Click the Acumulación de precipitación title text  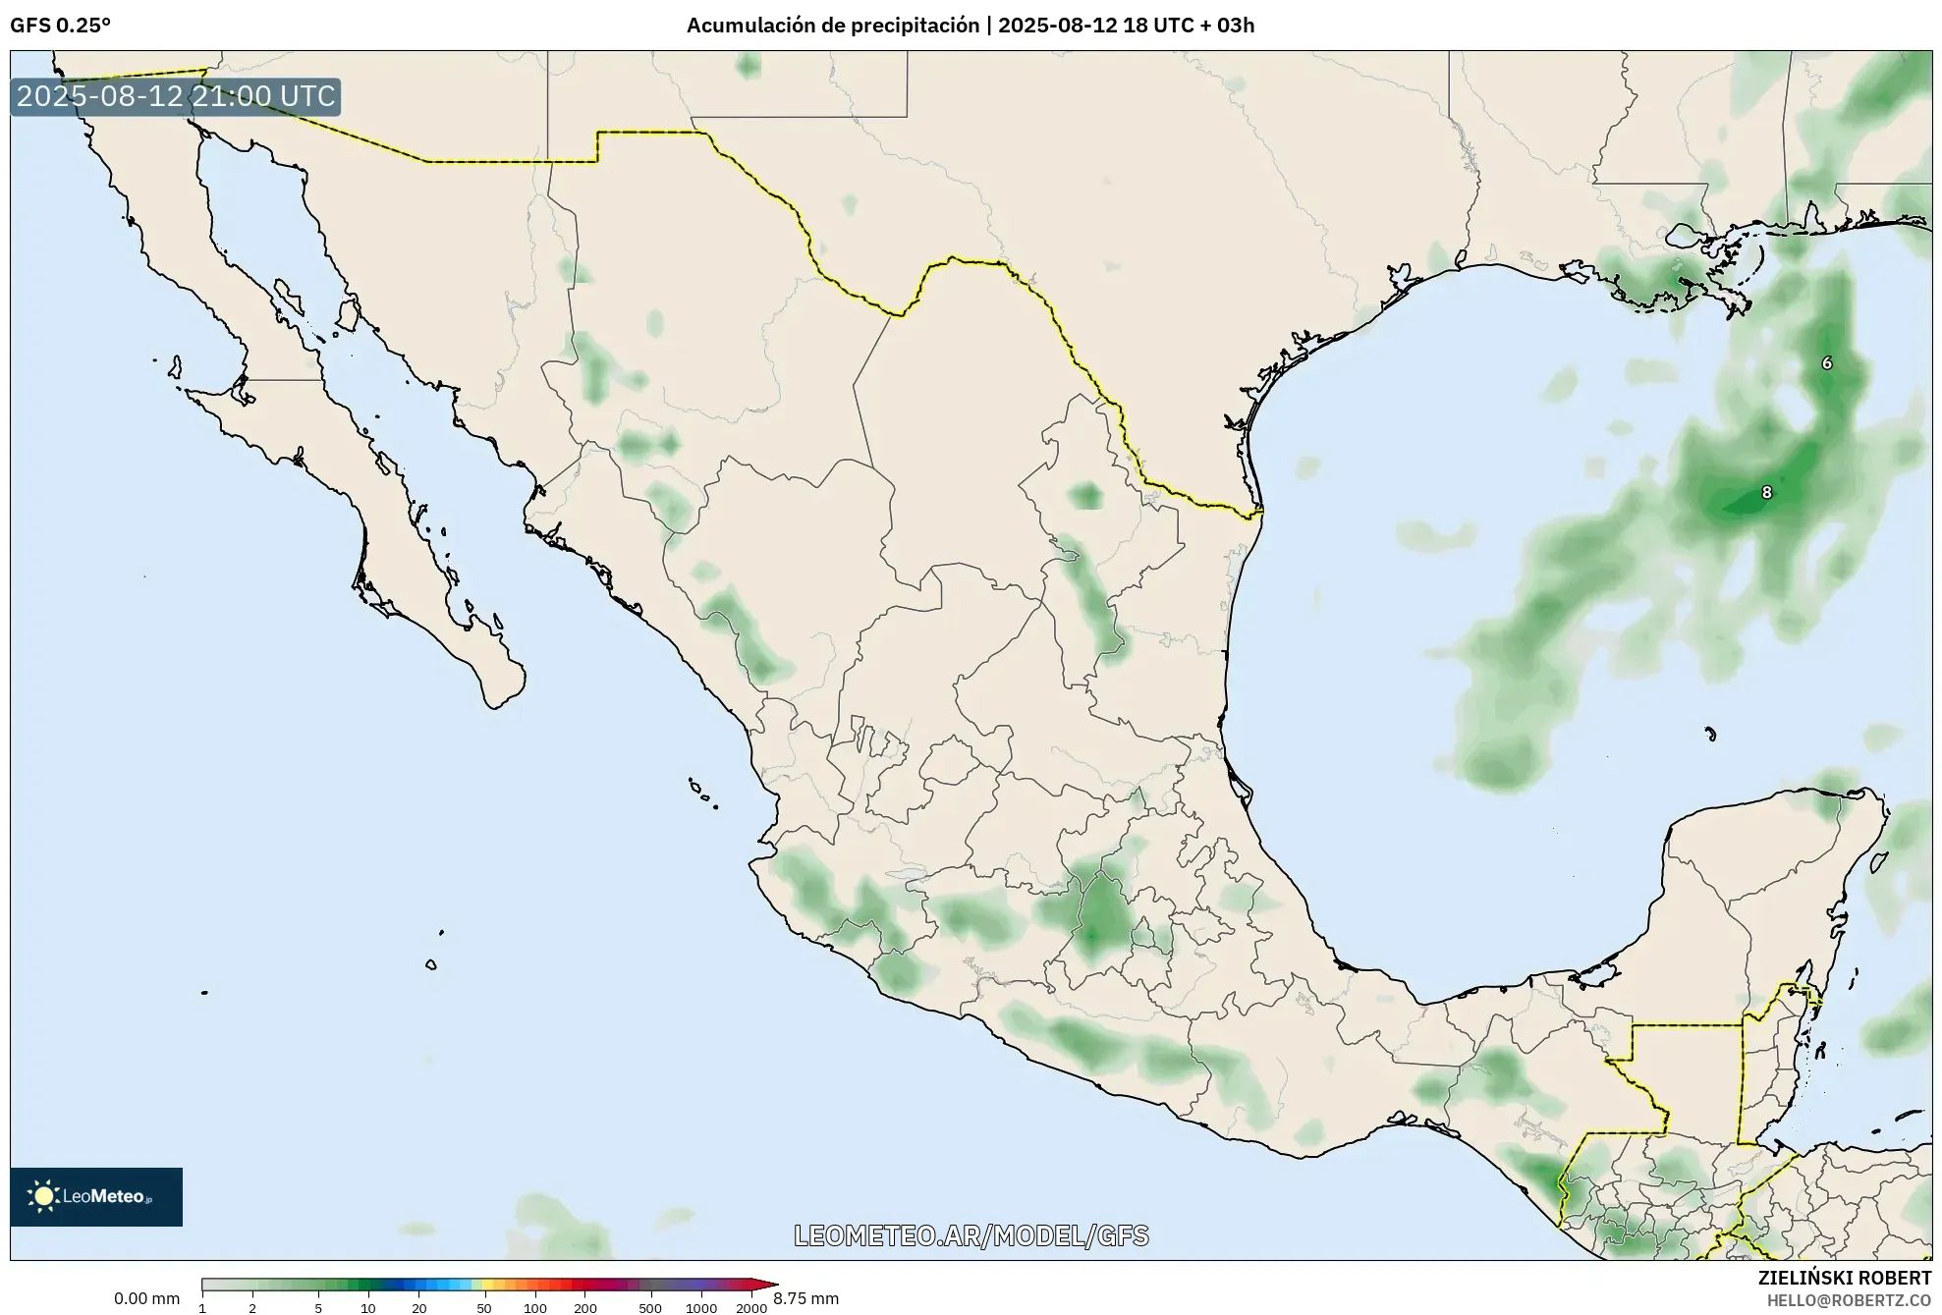coord(833,26)
